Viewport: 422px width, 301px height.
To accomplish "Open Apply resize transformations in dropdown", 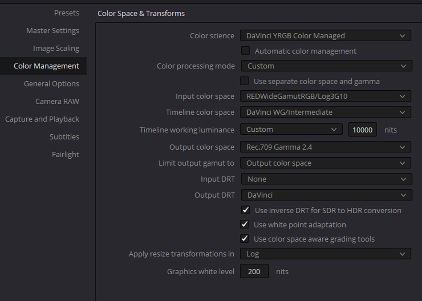I will (x=325, y=254).
